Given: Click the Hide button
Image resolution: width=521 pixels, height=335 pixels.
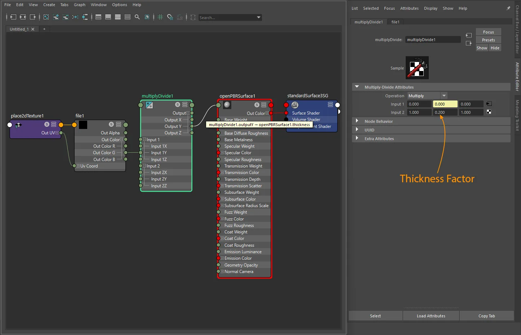Looking at the screenshot, I should click(495, 48).
